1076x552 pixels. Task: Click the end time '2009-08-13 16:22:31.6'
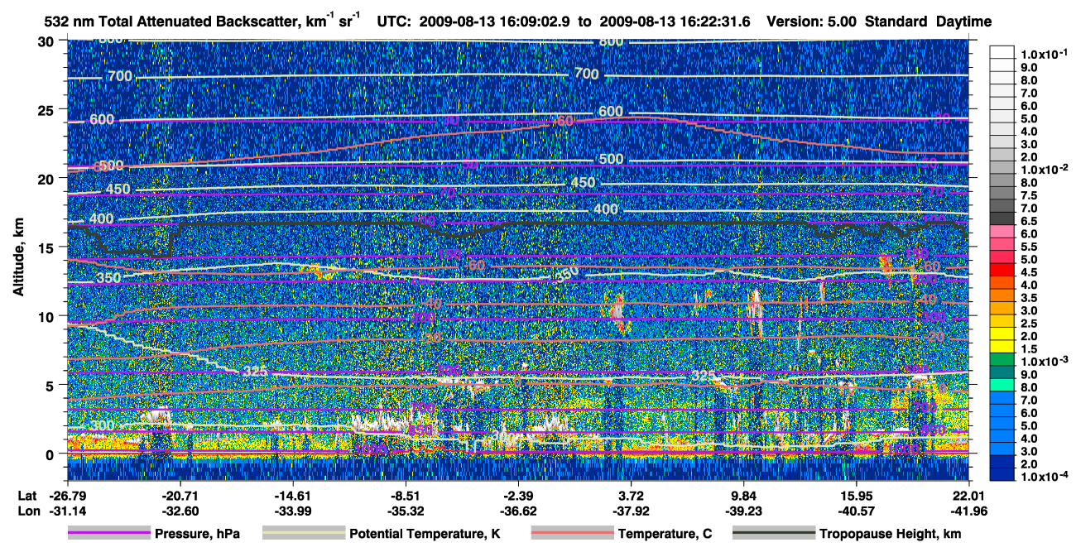(x=675, y=22)
